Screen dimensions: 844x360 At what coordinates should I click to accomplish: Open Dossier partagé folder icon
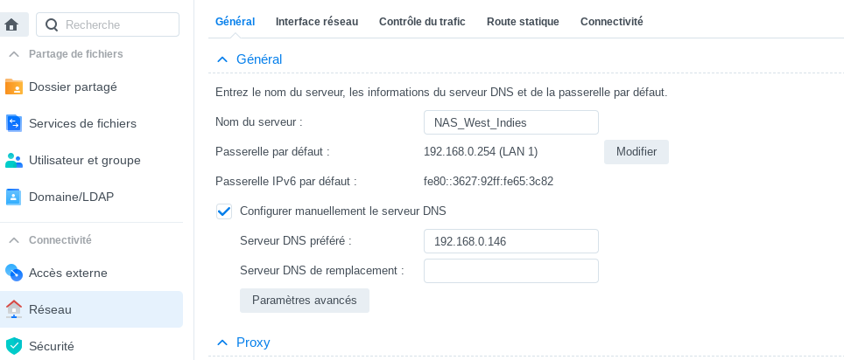(x=14, y=87)
